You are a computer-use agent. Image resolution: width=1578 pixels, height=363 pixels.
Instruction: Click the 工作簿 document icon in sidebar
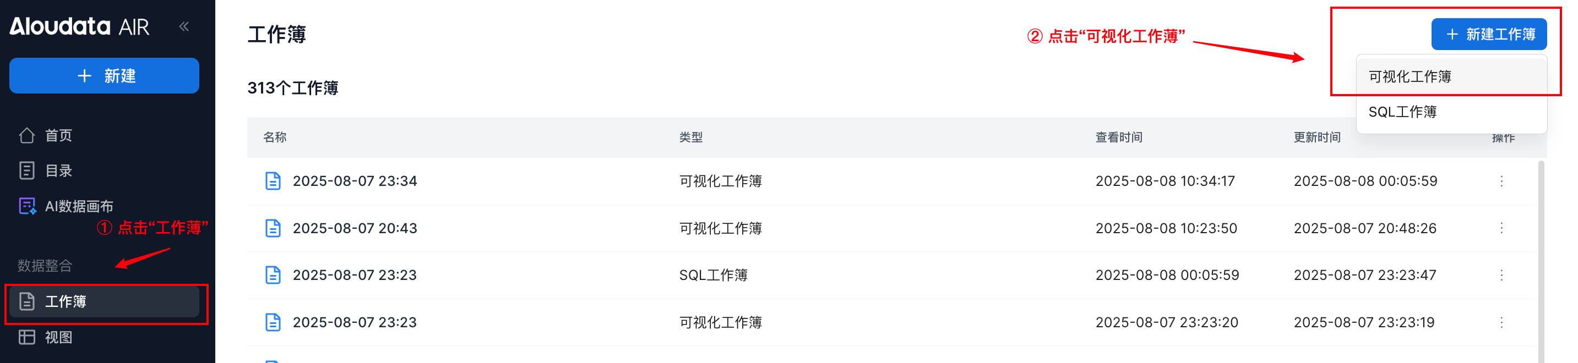27,301
